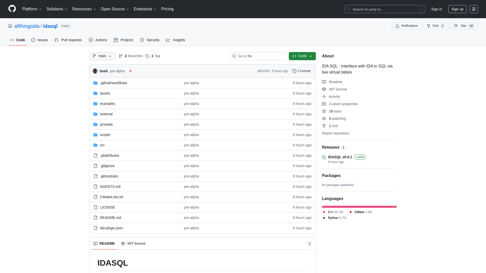Open the main branch selector

tap(102, 56)
